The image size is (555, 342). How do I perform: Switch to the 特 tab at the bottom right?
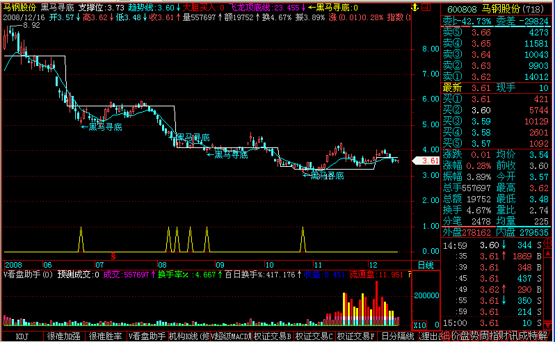pyautogui.click(x=532, y=336)
